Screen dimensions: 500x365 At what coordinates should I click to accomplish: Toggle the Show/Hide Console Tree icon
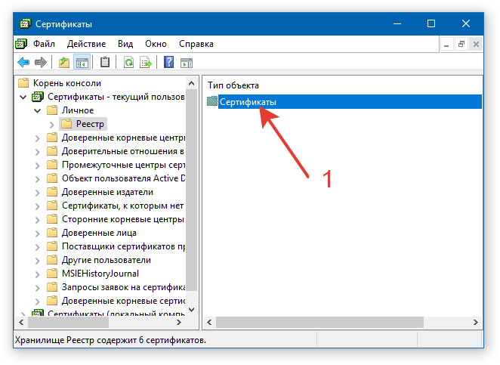[82, 62]
